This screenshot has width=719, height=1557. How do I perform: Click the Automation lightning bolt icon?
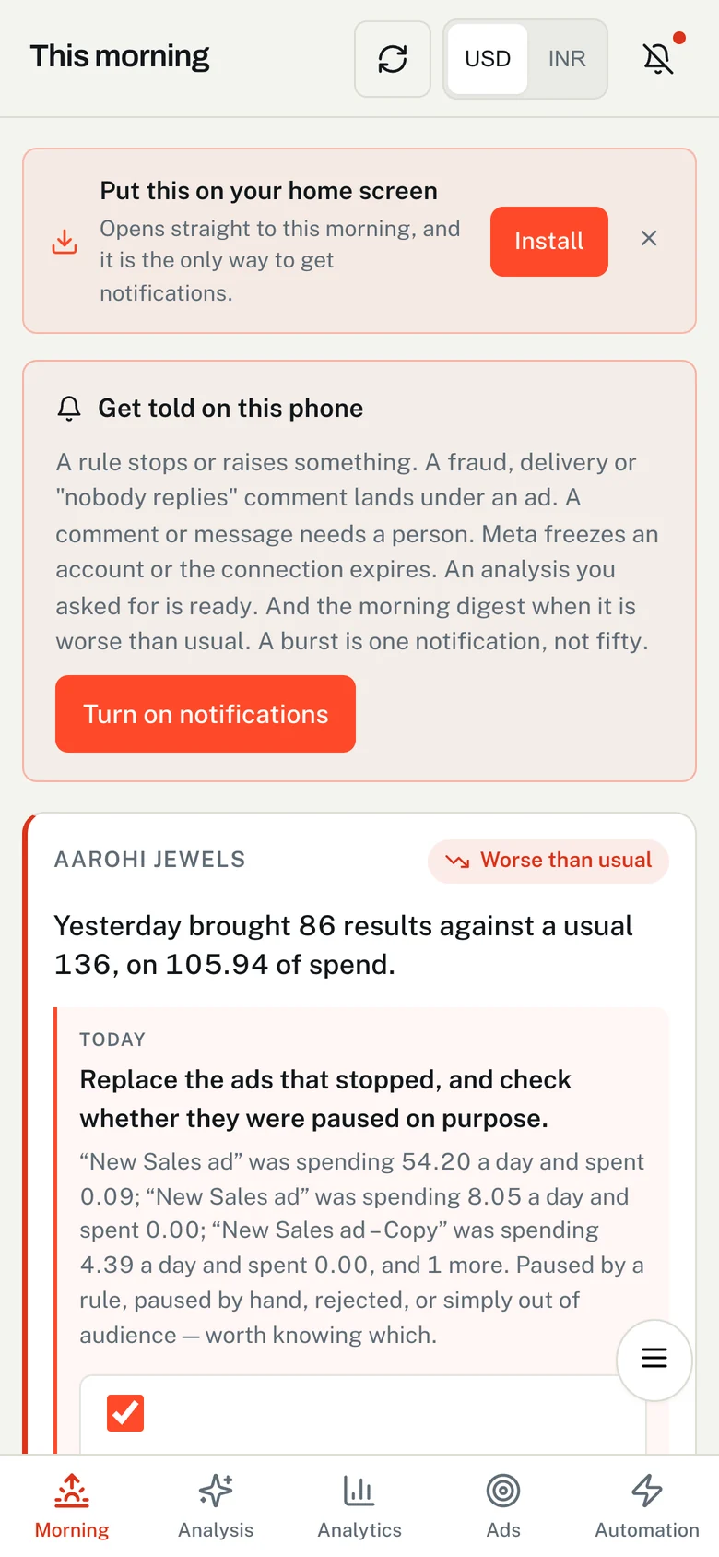(647, 1490)
